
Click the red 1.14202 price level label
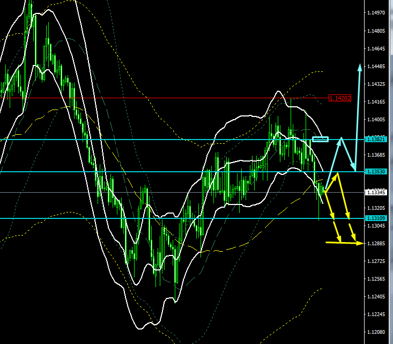point(339,98)
